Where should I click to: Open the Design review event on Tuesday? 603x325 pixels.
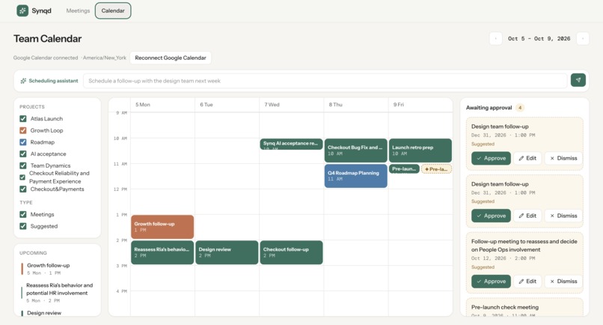(227, 252)
